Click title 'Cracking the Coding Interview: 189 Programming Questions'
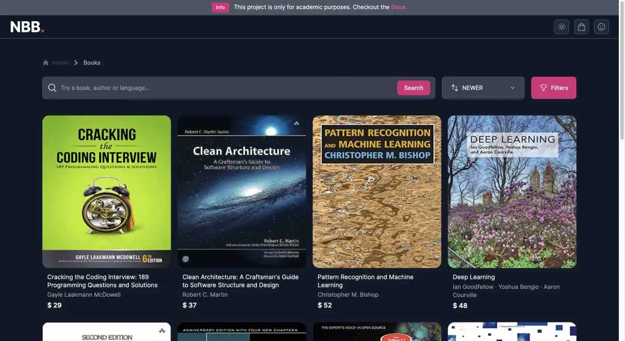625x341 pixels. pos(102,281)
